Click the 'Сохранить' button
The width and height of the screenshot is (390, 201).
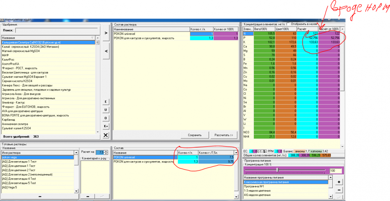coord(195,135)
